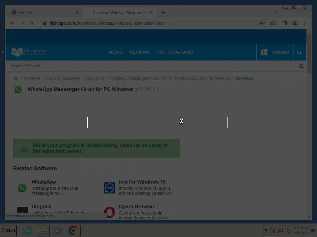This screenshot has height=237, width=317.
Task: Click the forward navigation arrow
Action: (22, 23)
